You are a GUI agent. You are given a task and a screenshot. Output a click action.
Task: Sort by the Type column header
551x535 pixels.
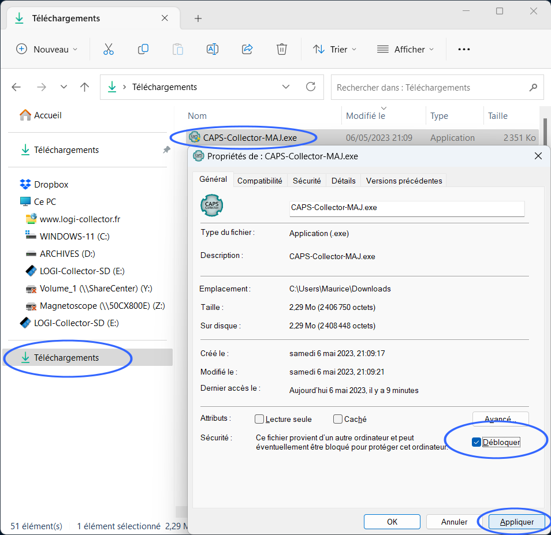click(440, 116)
